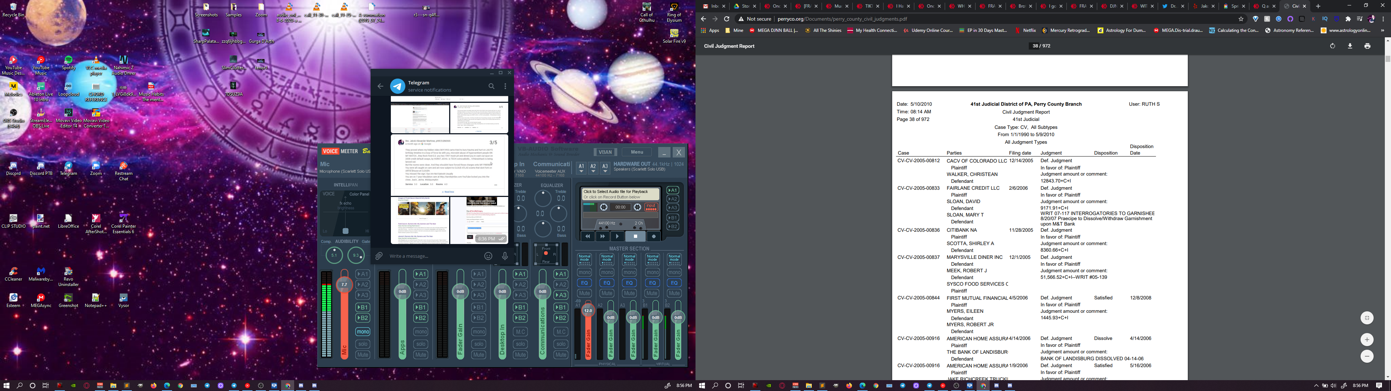This screenshot has height=391, width=1391.
Task: Toggle EQ on master A1 bus
Action: (585, 282)
